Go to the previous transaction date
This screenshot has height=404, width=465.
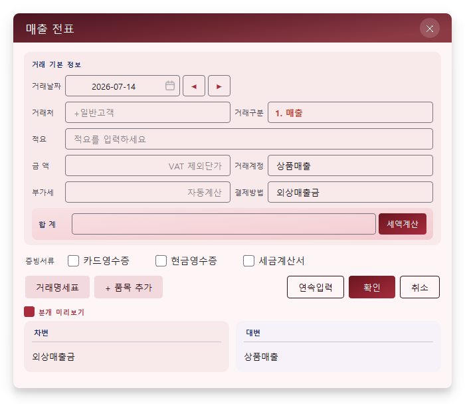(194, 86)
